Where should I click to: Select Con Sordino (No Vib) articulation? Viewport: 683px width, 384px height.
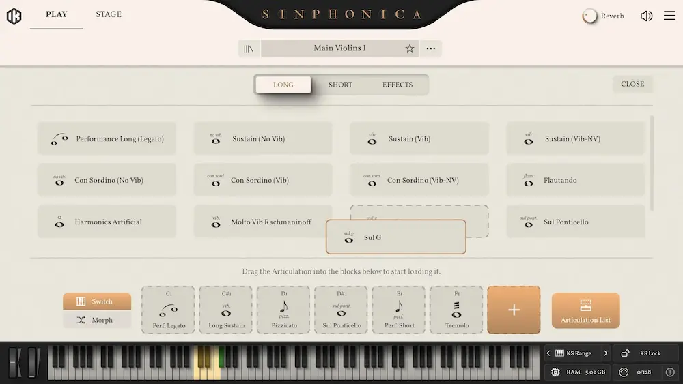pyautogui.click(x=107, y=180)
